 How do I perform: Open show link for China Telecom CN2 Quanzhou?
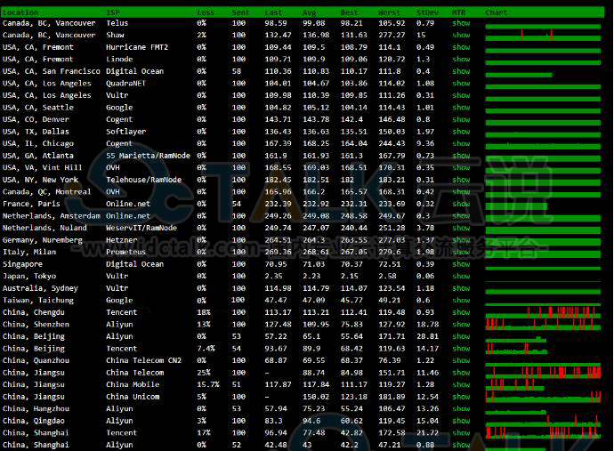click(x=461, y=360)
